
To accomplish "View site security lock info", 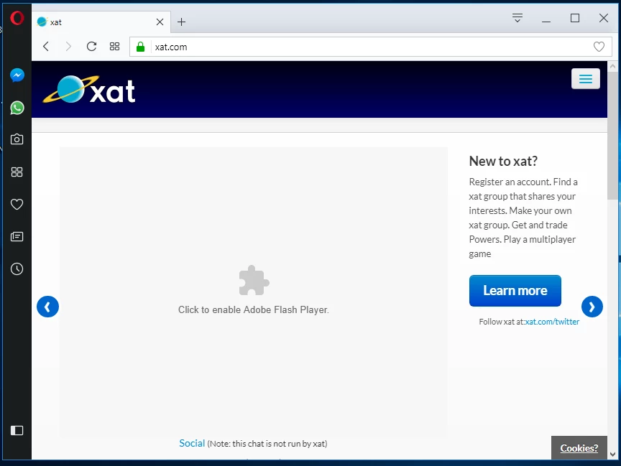I will coord(140,47).
